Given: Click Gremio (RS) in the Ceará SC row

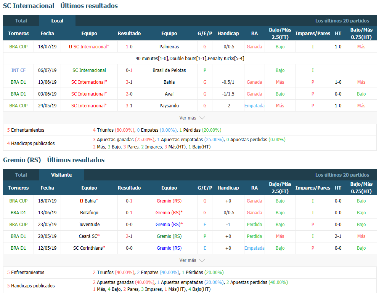Looking at the screenshot, I should click(169, 236).
